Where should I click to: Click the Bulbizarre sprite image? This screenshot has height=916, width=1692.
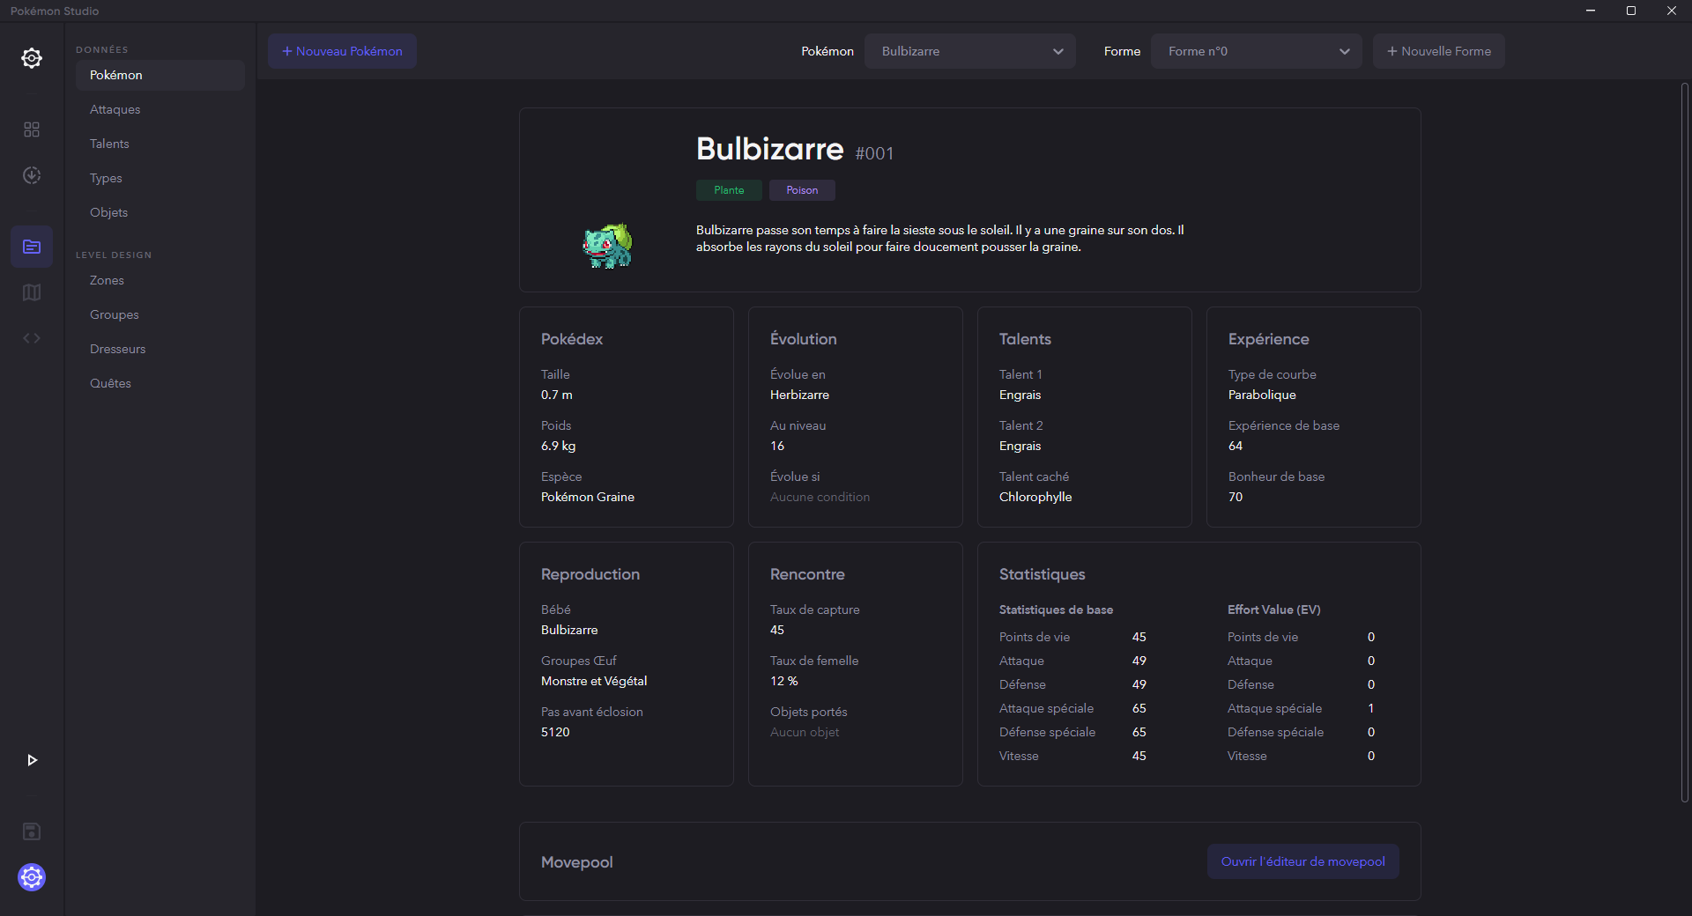[607, 246]
